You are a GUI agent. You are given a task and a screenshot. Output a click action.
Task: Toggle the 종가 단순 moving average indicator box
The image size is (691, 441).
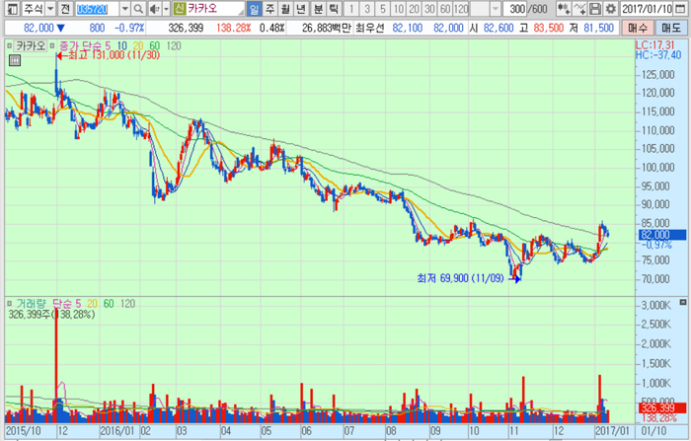click(x=53, y=45)
